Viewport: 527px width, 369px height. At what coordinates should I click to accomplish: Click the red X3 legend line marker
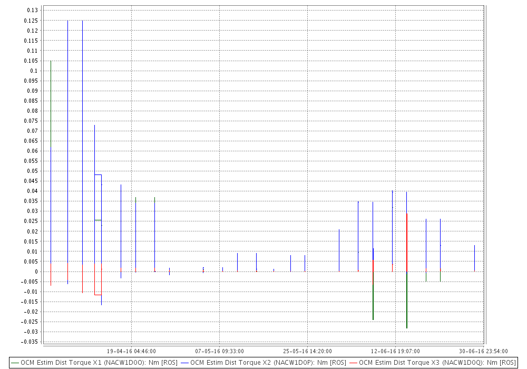click(x=353, y=363)
